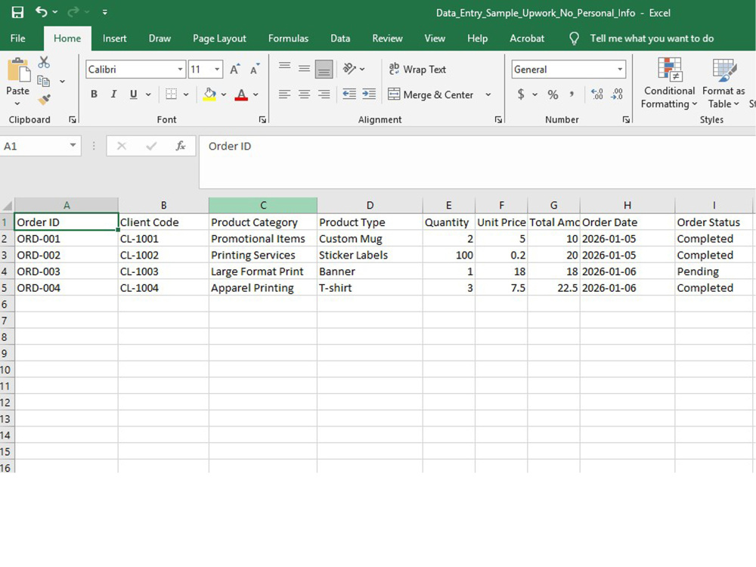Viewport: 756px width, 567px height.
Task: Open the Insert Function fx dialog
Action: point(181,146)
